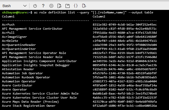Select Azure Stack Registration Owner text

(29, 106)
